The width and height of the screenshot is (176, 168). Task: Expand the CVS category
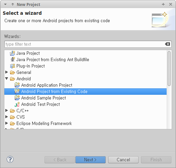[x=6, y=117]
